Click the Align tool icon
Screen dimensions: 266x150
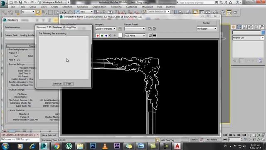point(180,12)
